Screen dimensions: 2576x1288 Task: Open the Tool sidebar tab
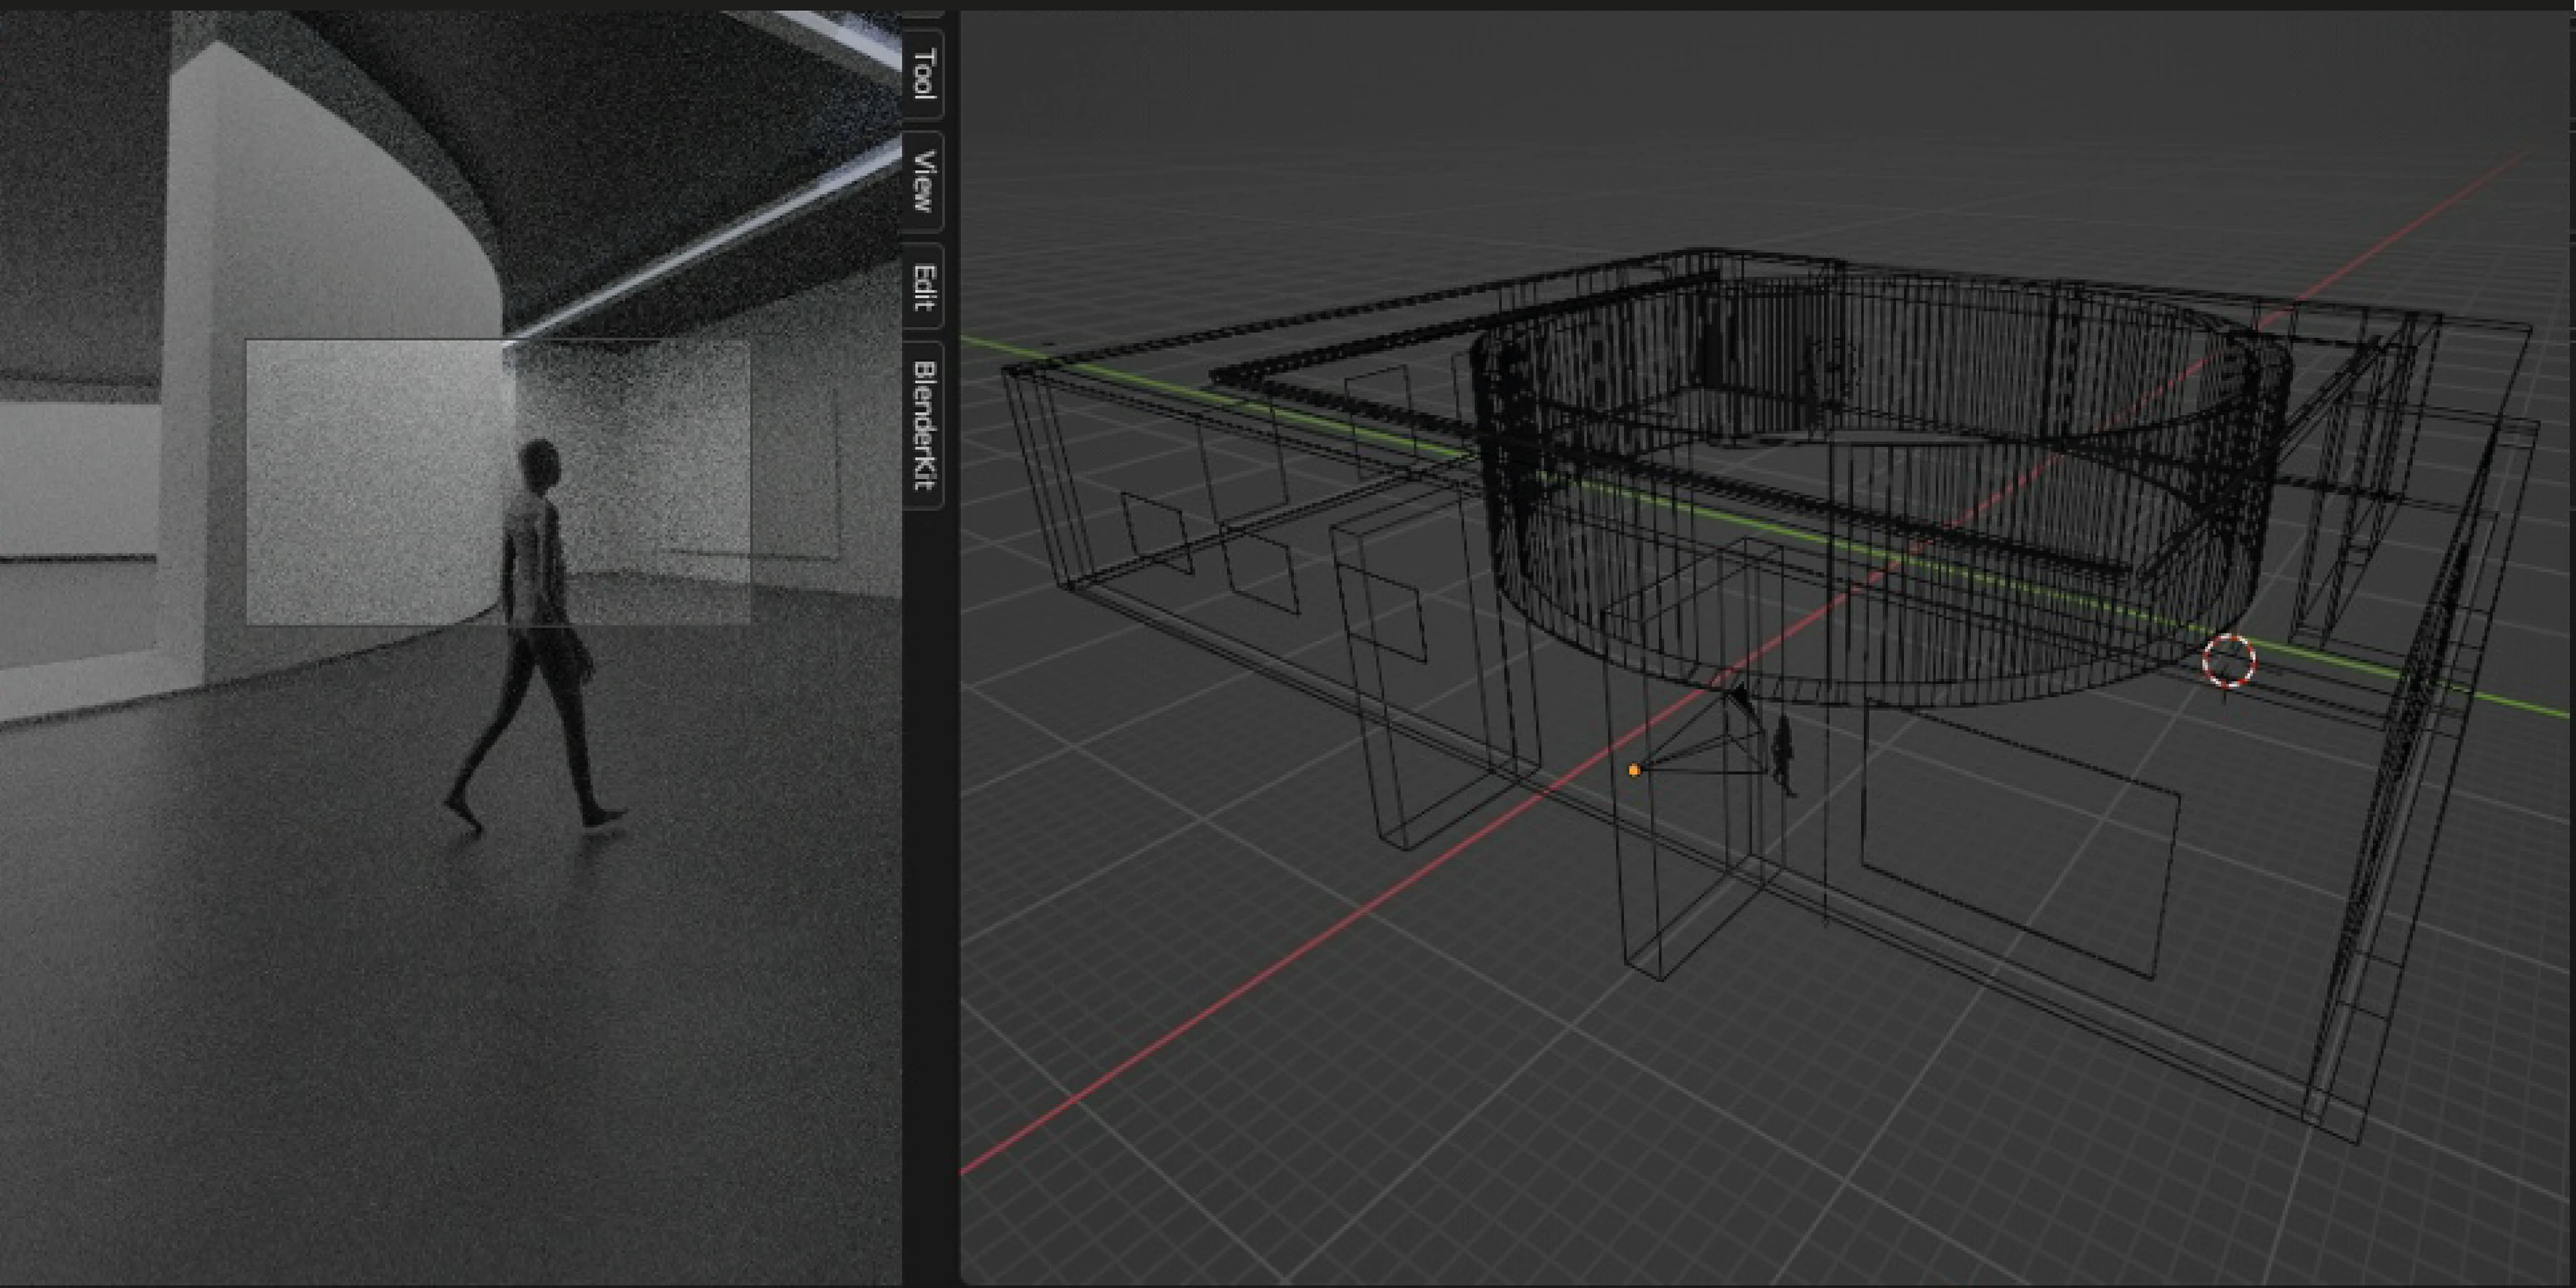tap(923, 73)
